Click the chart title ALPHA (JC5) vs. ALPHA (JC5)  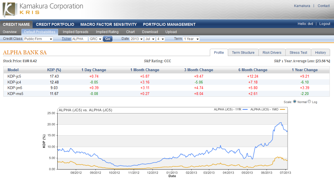85,110
